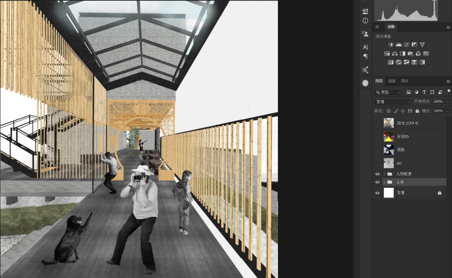Viewport: 452px width, 278px height.
Task: Open the Clone Source panel icon
Action: [x=365, y=33]
